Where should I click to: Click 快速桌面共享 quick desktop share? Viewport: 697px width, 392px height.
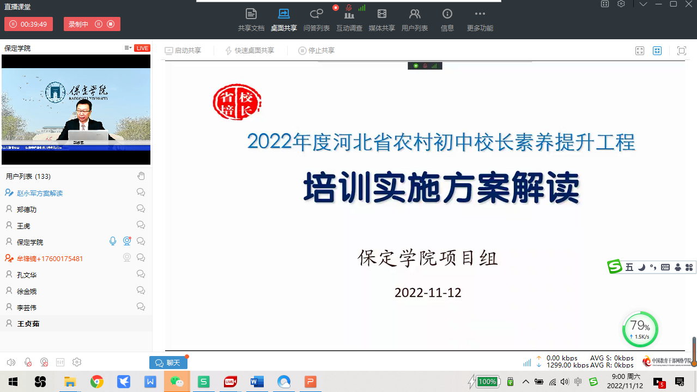point(250,51)
